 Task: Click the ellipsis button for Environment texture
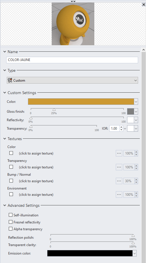coord(119,195)
